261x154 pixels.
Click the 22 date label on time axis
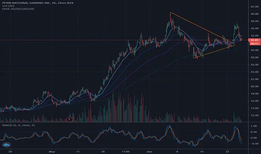[227, 151]
